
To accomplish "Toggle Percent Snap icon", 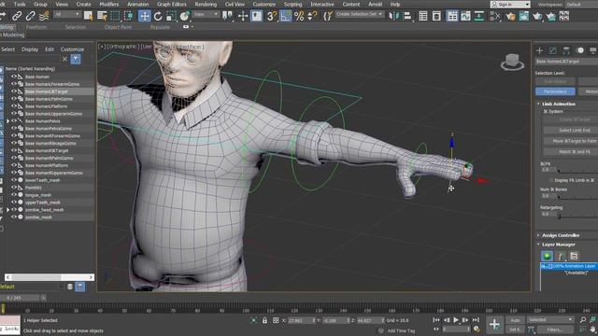I will click(x=299, y=16).
